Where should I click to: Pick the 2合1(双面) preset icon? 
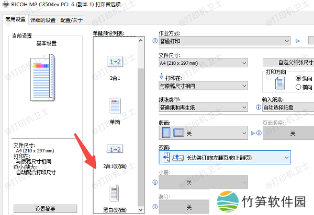115,151
